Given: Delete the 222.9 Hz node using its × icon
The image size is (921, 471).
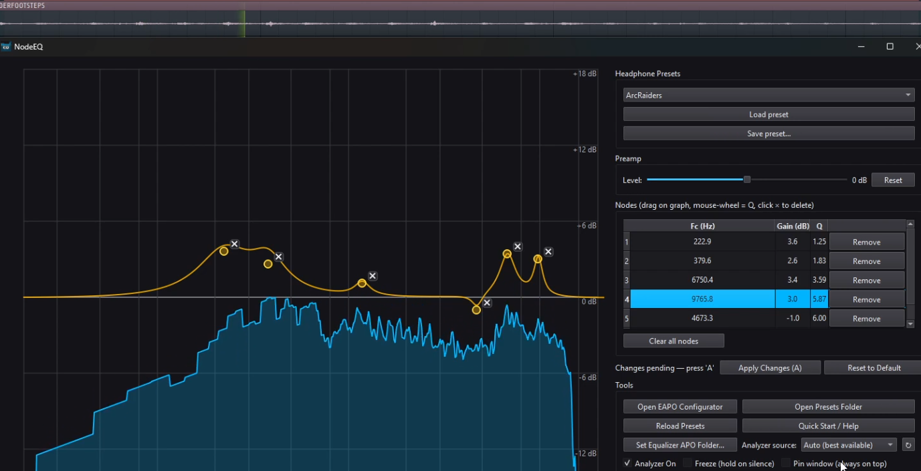Looking at the screenshot, I should (x=234, y=244).
